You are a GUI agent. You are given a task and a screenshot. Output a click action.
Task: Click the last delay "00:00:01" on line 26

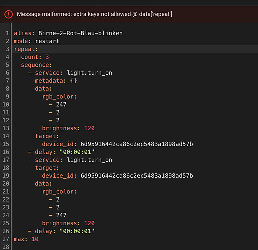pos(77,231)
